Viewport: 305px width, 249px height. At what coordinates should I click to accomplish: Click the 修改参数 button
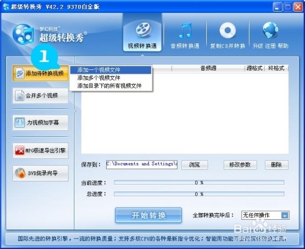coord(240,165)
